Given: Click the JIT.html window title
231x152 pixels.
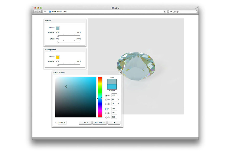Looking at the screenshot, I should coord(115,8).
